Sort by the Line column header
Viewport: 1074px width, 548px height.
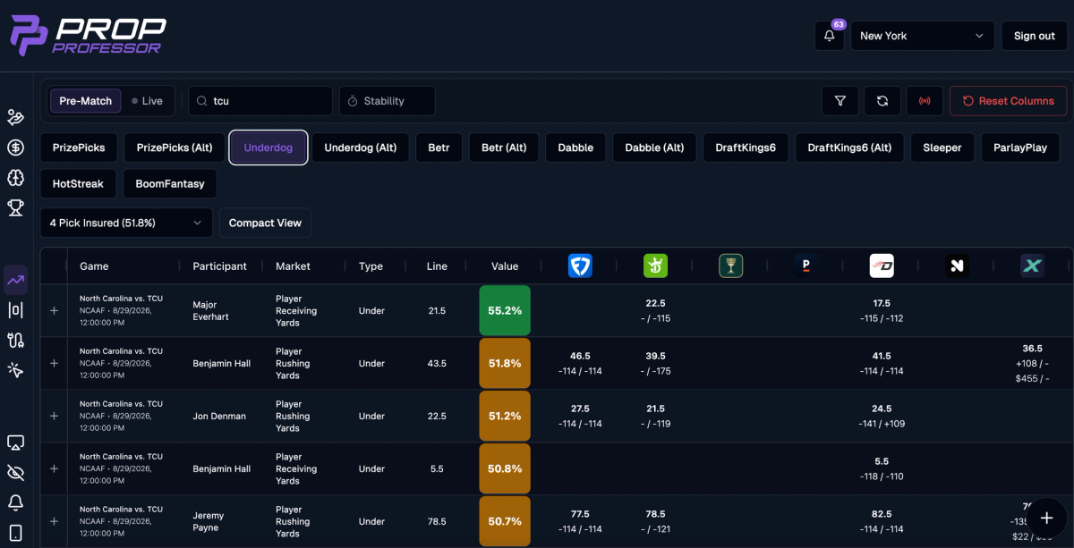[437, 266]
